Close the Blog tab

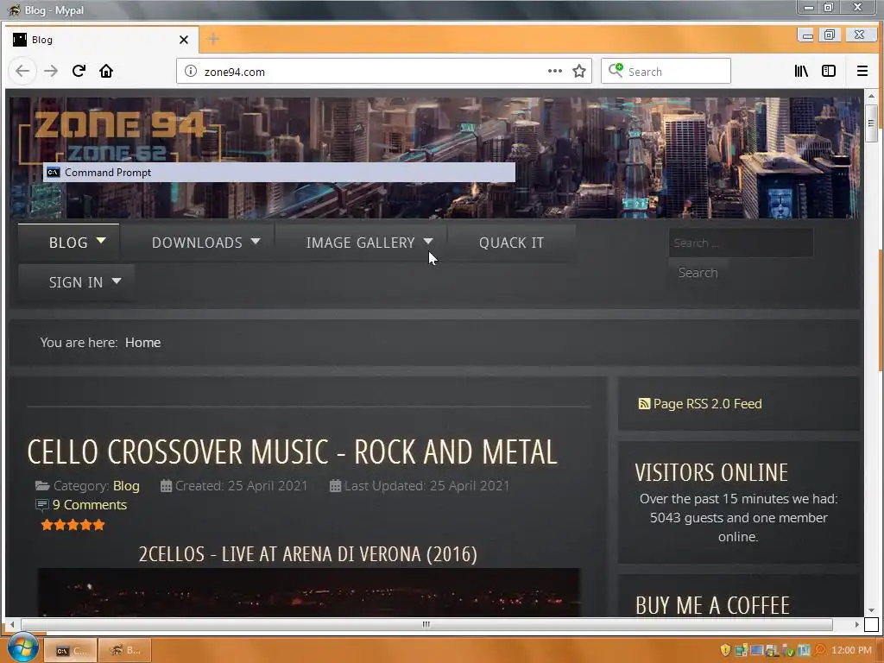click(184, 40)
